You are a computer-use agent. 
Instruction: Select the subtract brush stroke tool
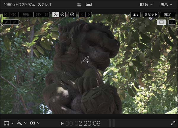coord(15,22)
